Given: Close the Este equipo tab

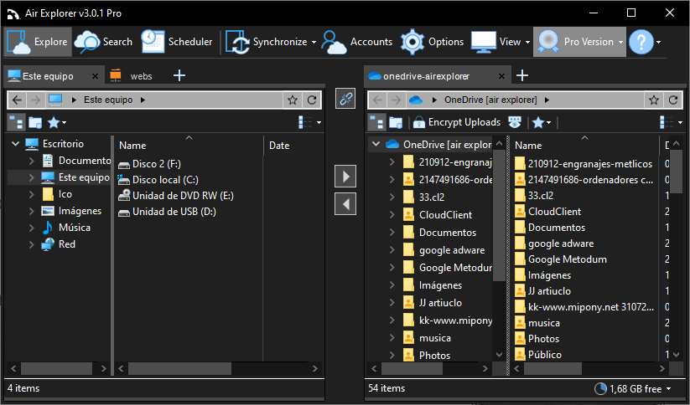Looking at the screenshot, I should point(95,76).
